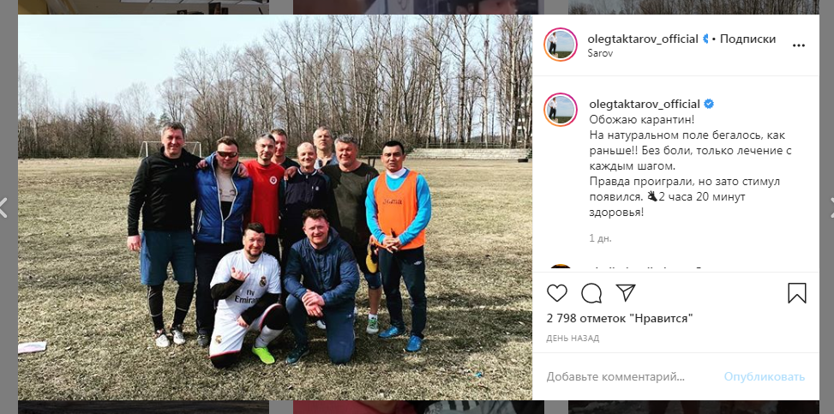
Task: Like the post with the heart icon
Action: [557, 292]
